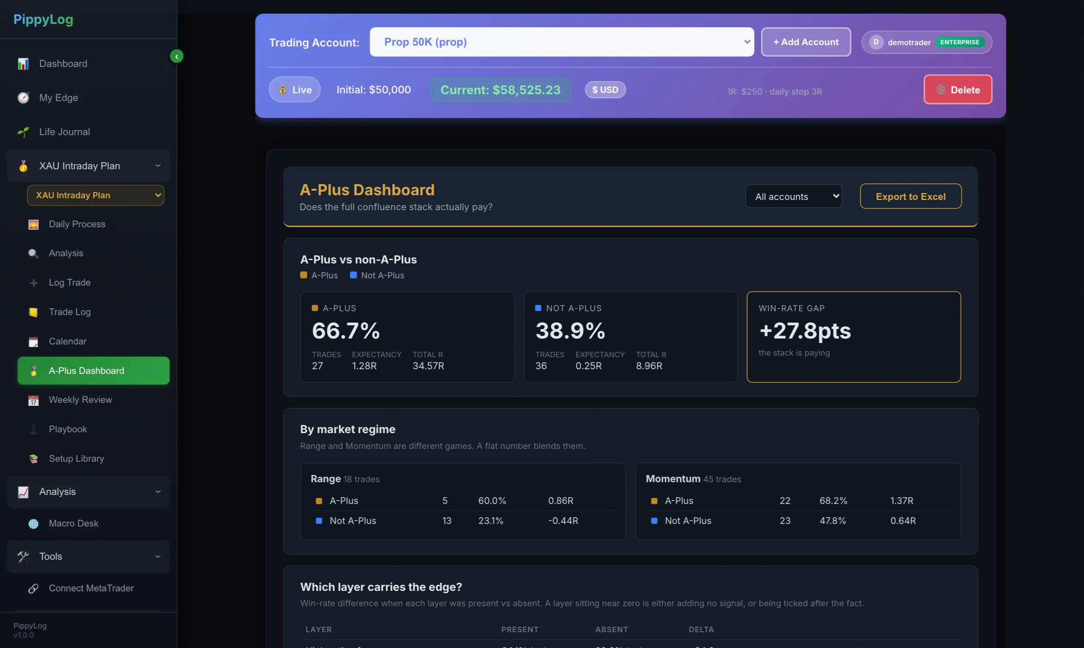
Task: Click the Daily Process sunrise icon
Action: click(x=33, y=224)
